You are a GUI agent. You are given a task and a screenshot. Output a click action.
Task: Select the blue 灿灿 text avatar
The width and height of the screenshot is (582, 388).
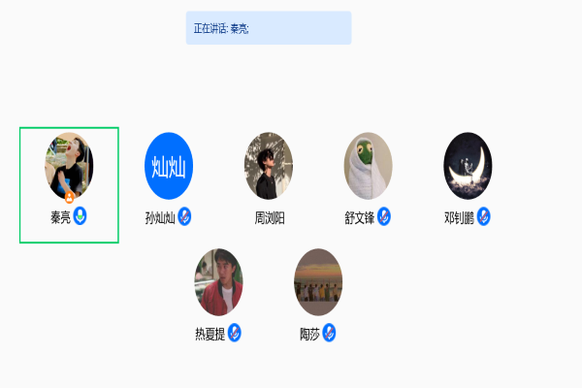(x=169, y=166)
